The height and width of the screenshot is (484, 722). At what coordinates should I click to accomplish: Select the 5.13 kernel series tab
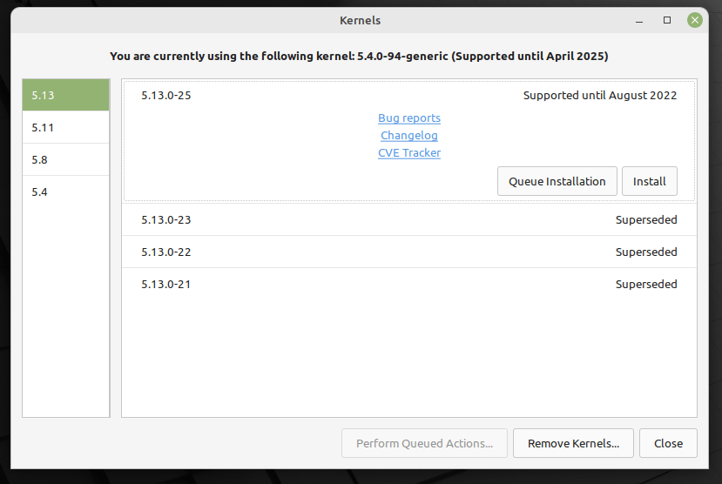point(65,96)
